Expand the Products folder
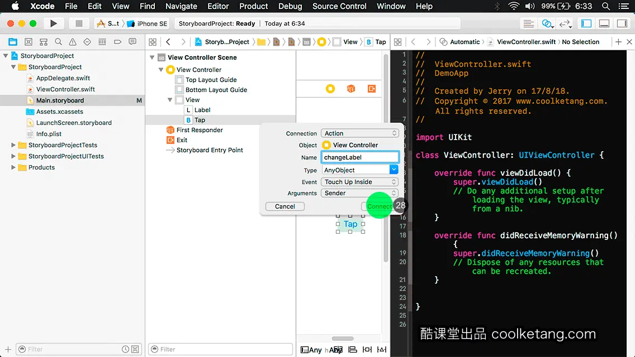The height and width of the screenshot is (357, 635). 13,167
